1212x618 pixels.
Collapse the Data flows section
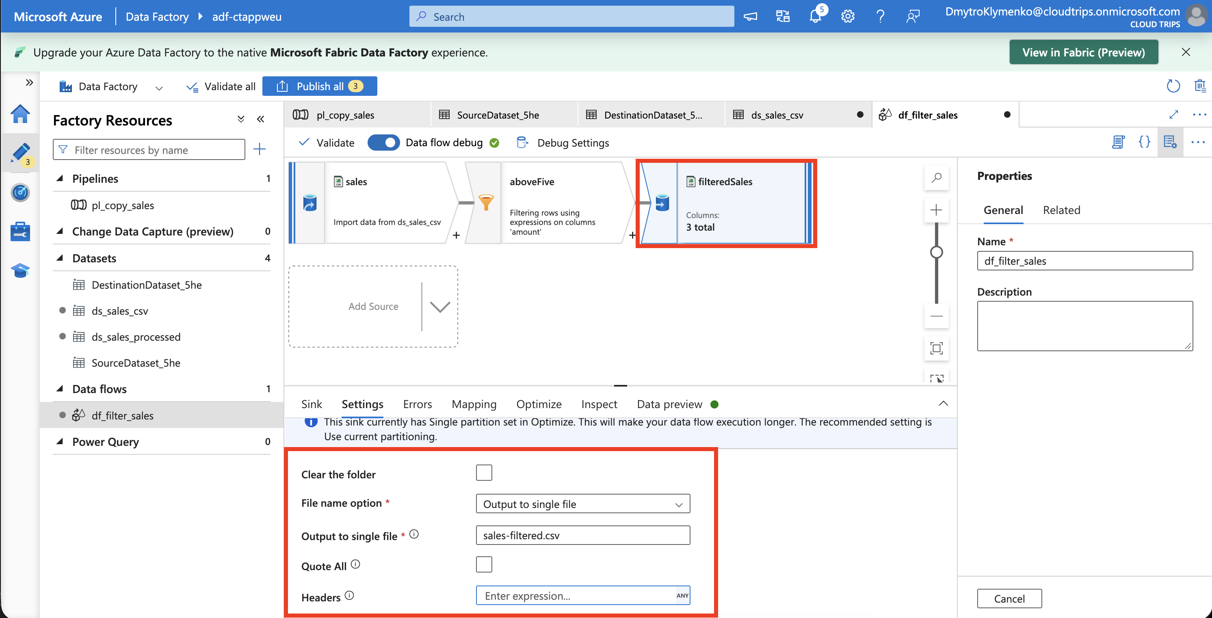coord(60,389)
